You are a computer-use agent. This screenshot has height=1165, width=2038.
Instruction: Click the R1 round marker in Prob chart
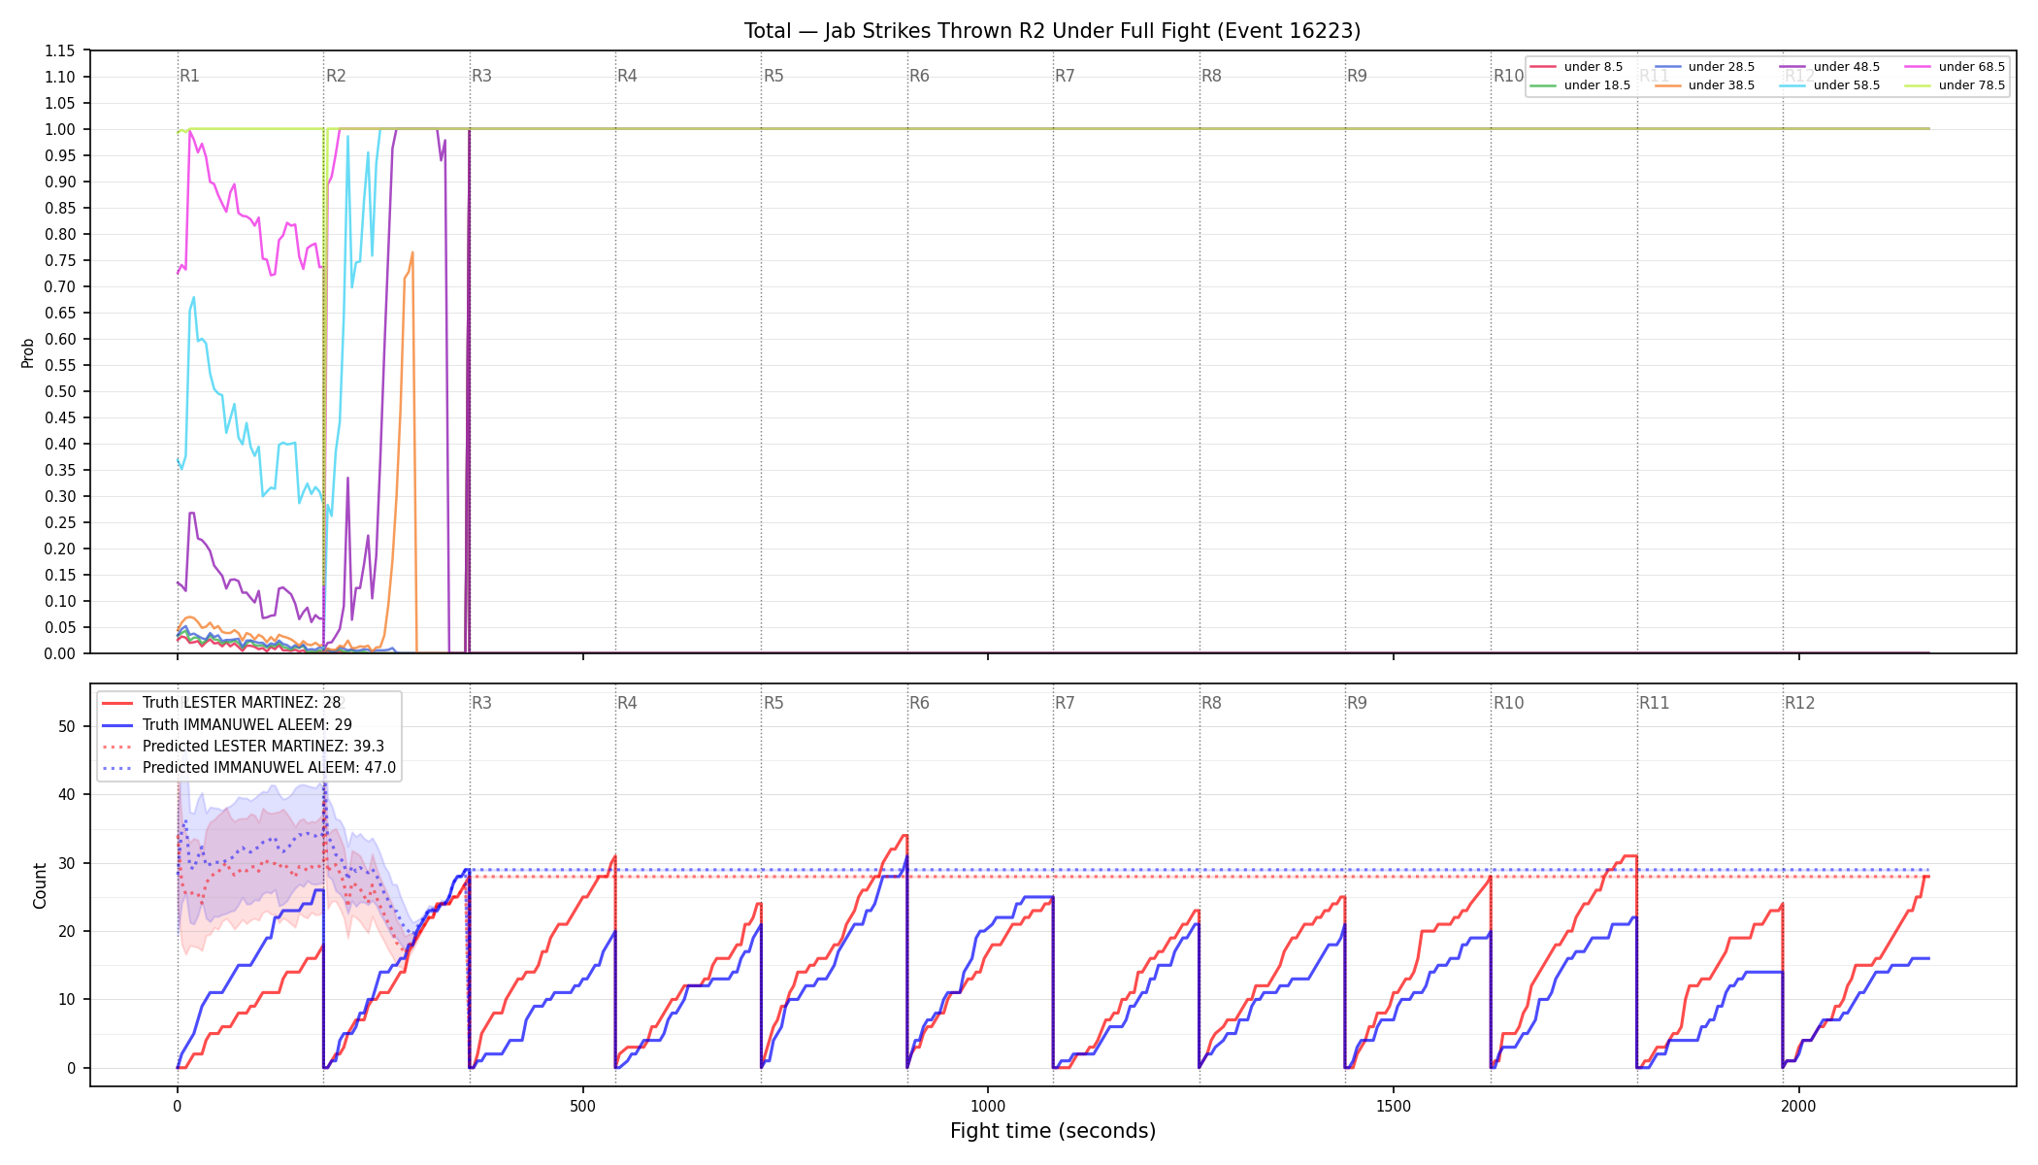coord(189,76)
